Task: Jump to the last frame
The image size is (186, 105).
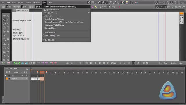Action: coord(108,63)
